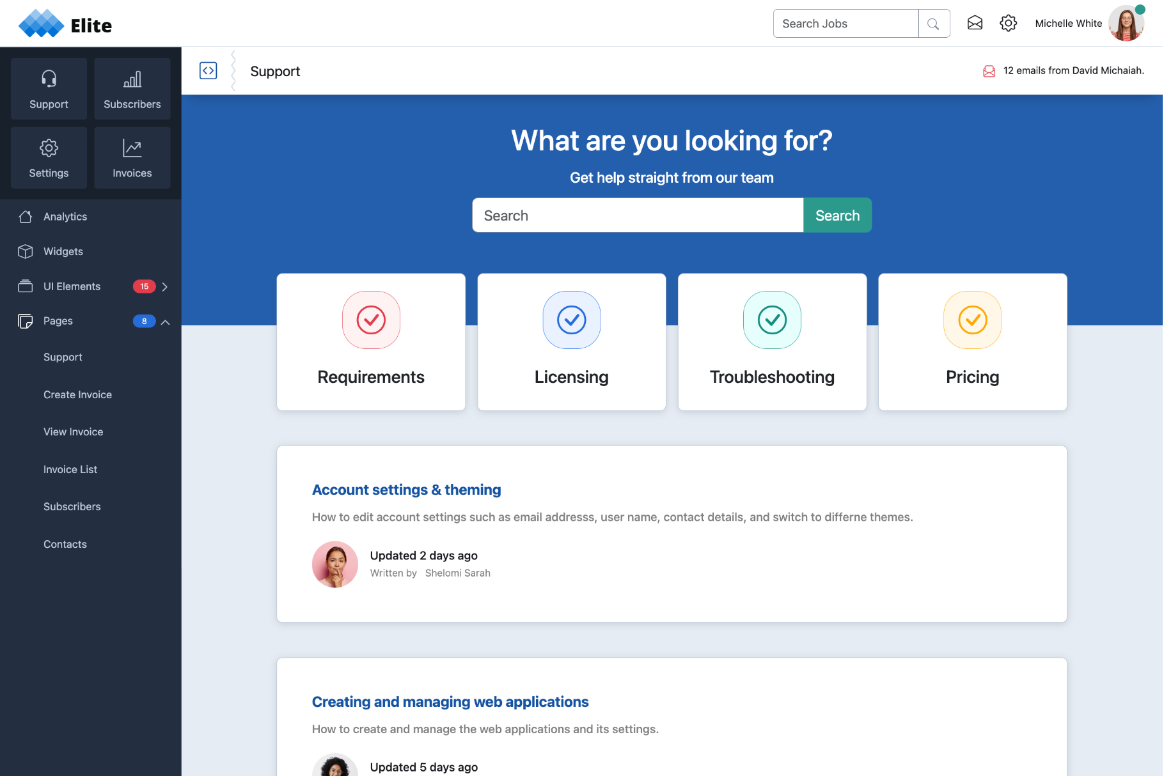
Task: Open the settings gear in the top bar
Action: pos(1008,23)
